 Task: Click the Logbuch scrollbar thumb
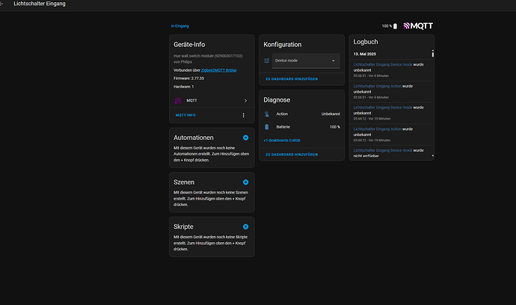click(432, 53)
